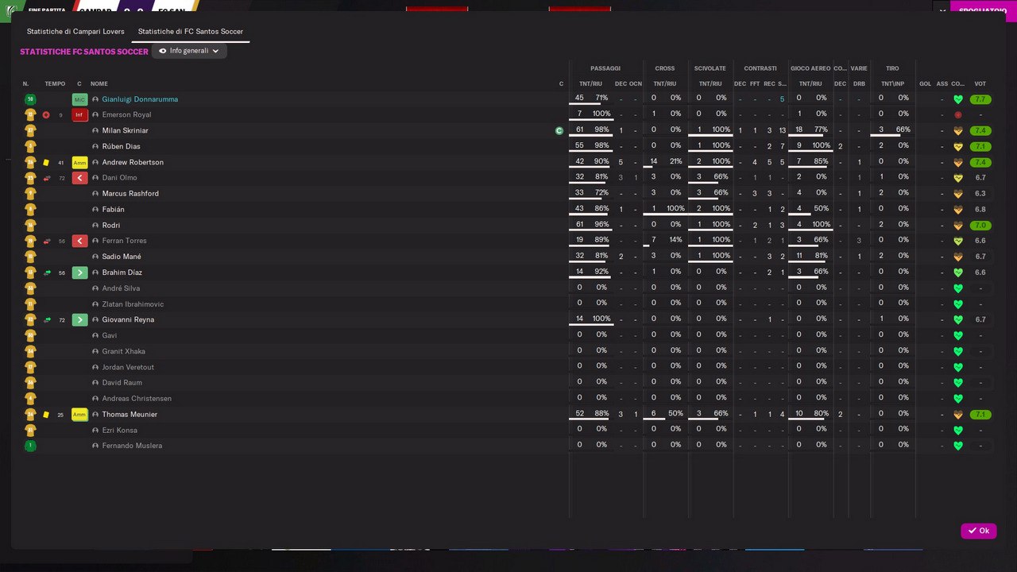Click Andrew Robertson's yellow card icon
Viewport: 1017px width, 572px height.
point(46,162)
